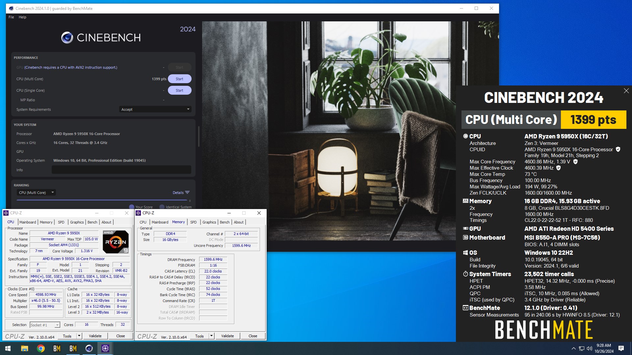Open File Explorer from the taskbar
632x355 pixels.
pyautogui.click(x=24, y=348)
